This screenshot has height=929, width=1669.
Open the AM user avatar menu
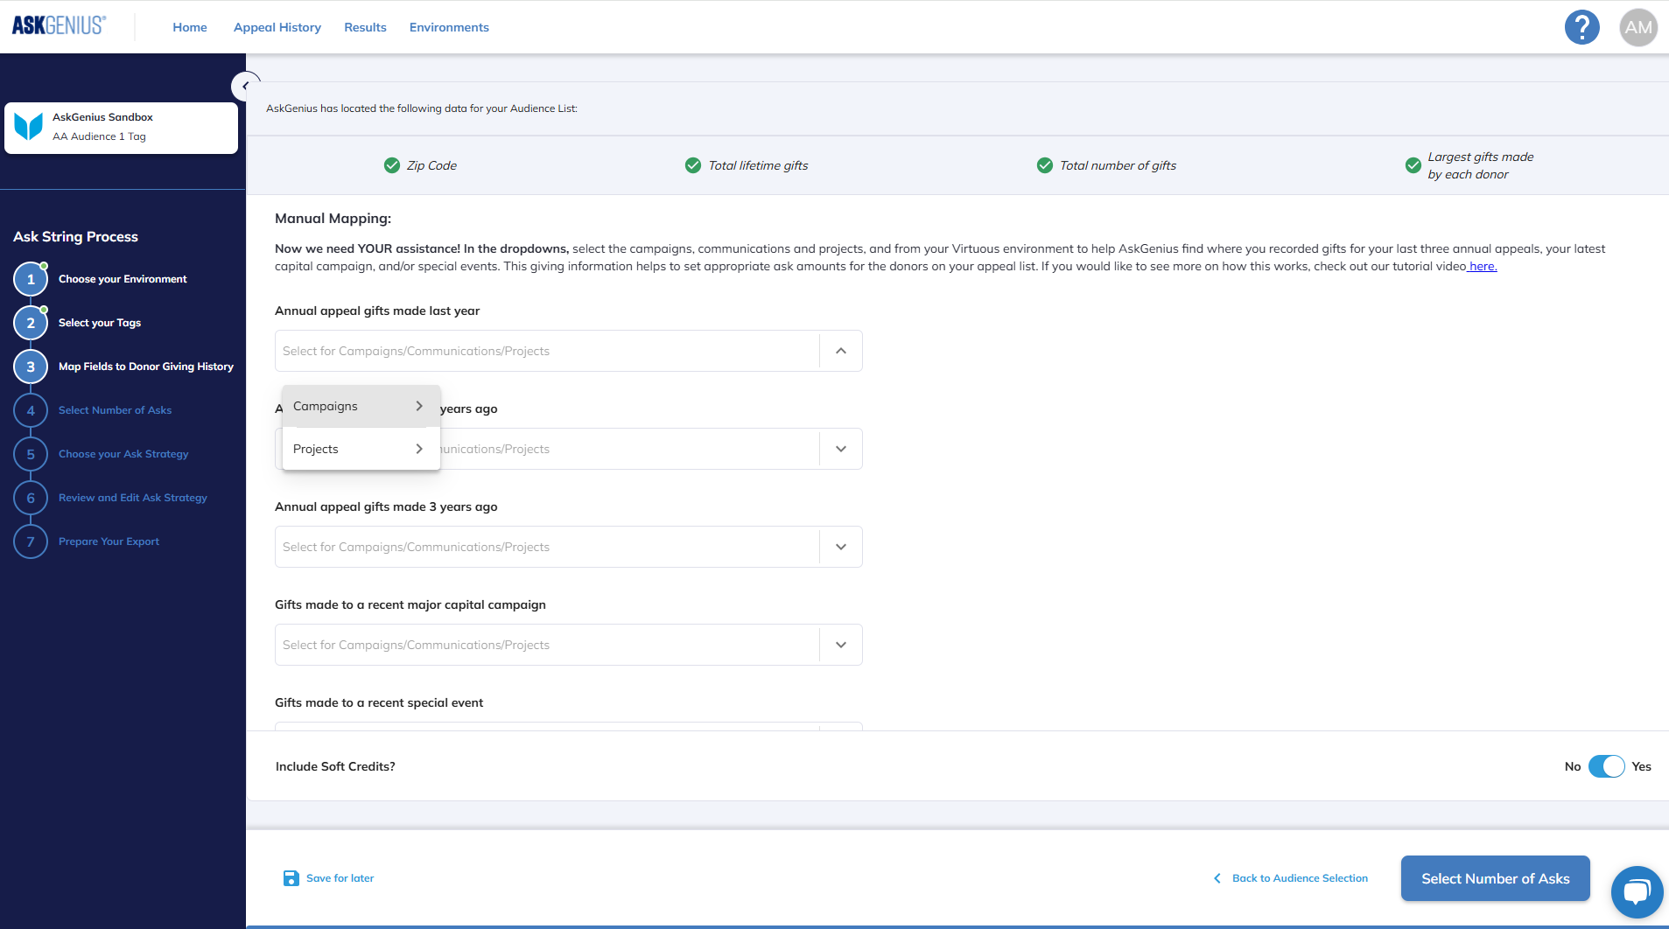tap(1637, 27)
